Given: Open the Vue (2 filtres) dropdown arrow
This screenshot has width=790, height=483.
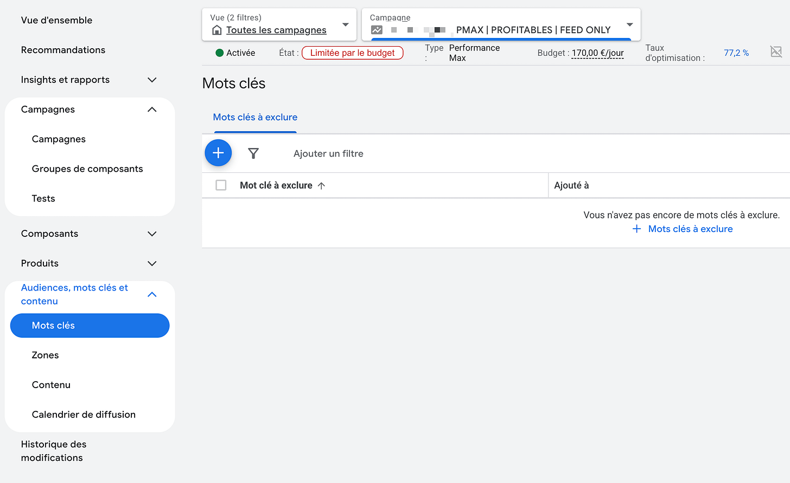Looking at the screenshot, I should click(345, 24).
